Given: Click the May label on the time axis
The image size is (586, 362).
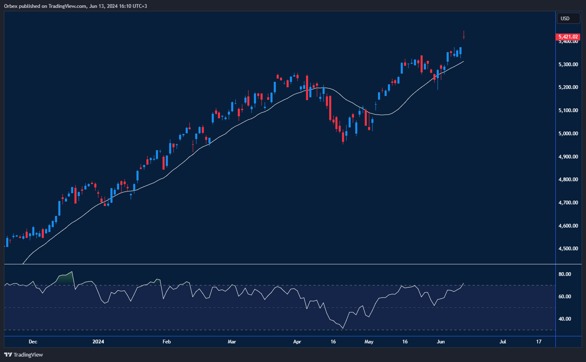Looking at the screenshot, I should pos(368,342).
